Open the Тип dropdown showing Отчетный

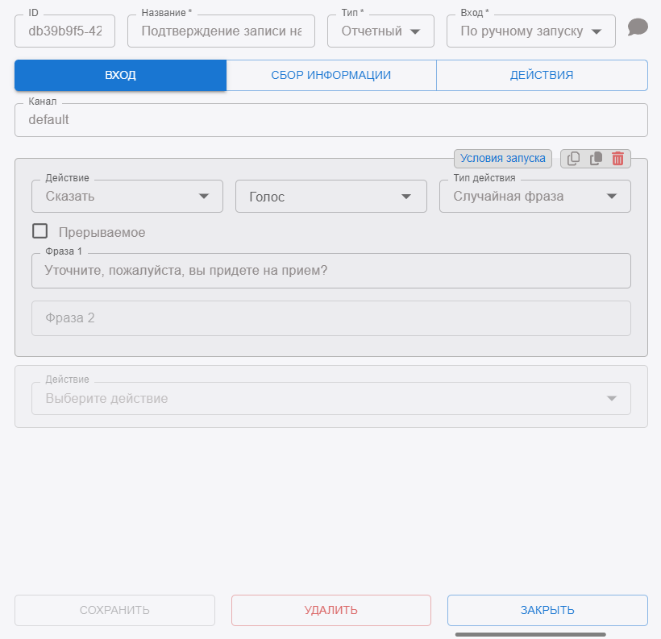(x=380, y=31)
